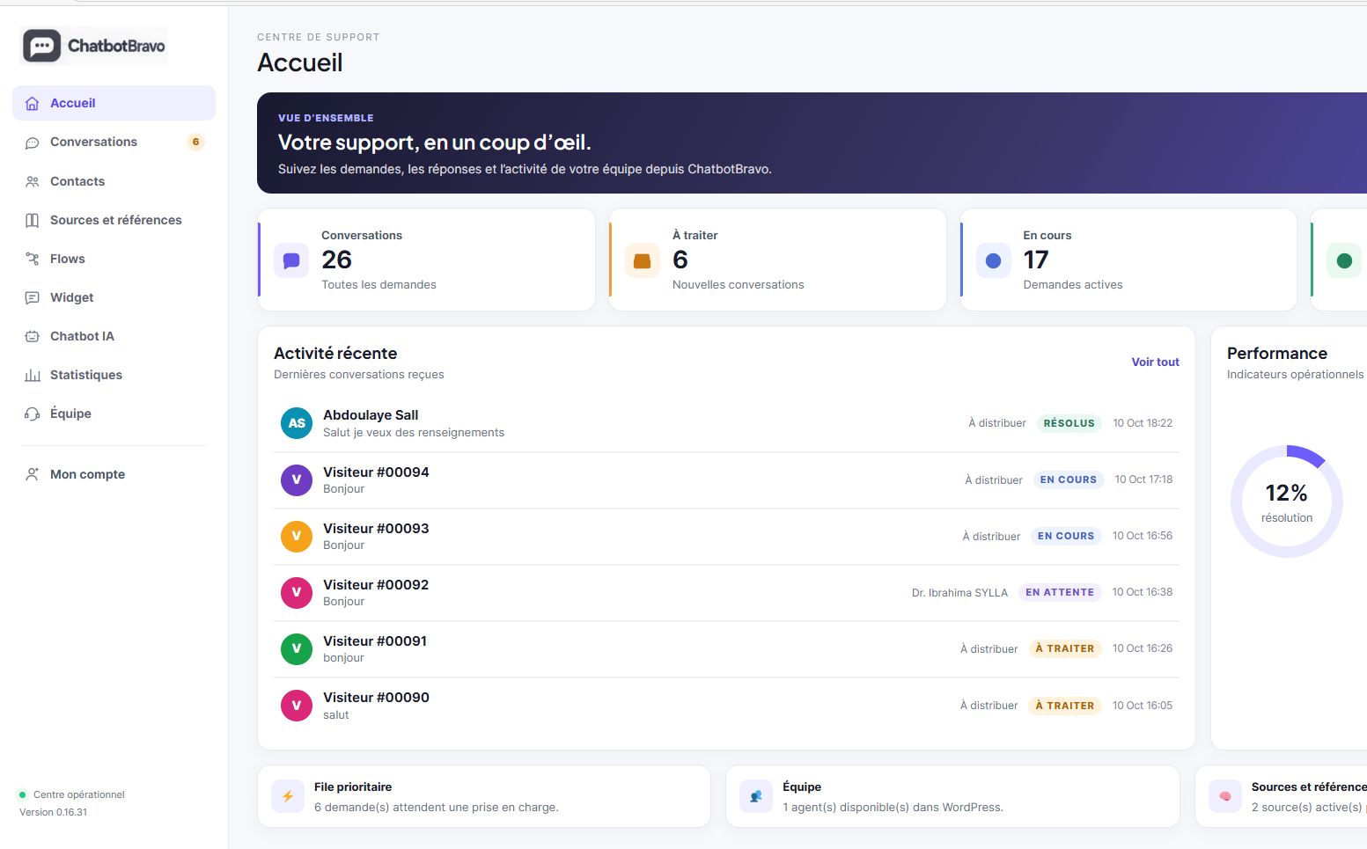The image size is (1367, 849).
Task: Click the RÉSOLUS status badge
Action: pyautogui.click(x=1069, y=423)
